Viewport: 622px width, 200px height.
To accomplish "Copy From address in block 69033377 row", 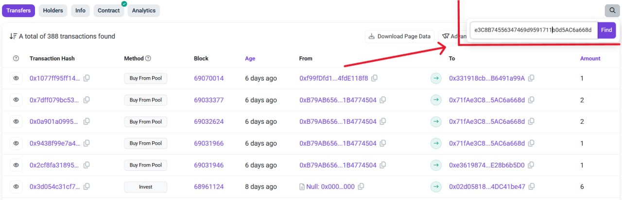I will tap(383, 100).
